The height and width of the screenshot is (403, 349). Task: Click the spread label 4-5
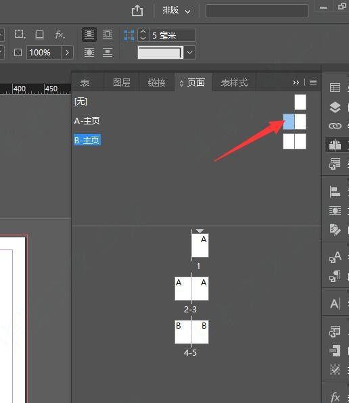[190, 352]
